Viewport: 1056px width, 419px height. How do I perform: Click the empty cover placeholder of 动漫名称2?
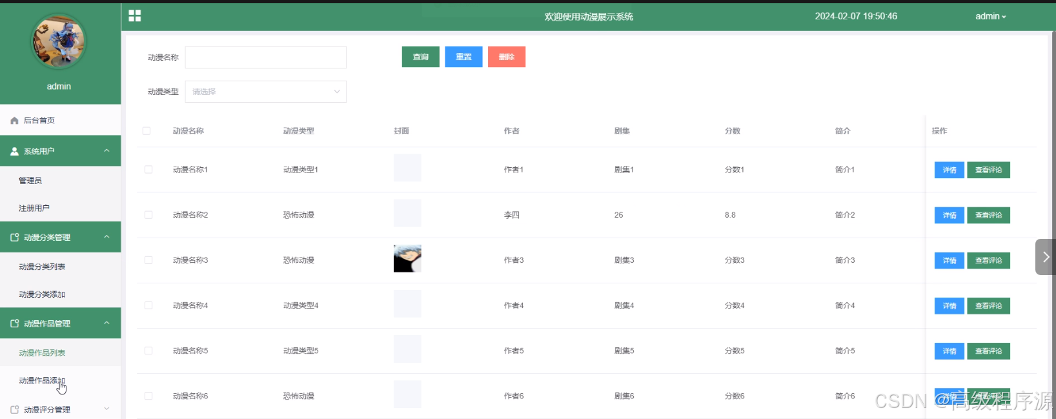click(x=407, y=213)
